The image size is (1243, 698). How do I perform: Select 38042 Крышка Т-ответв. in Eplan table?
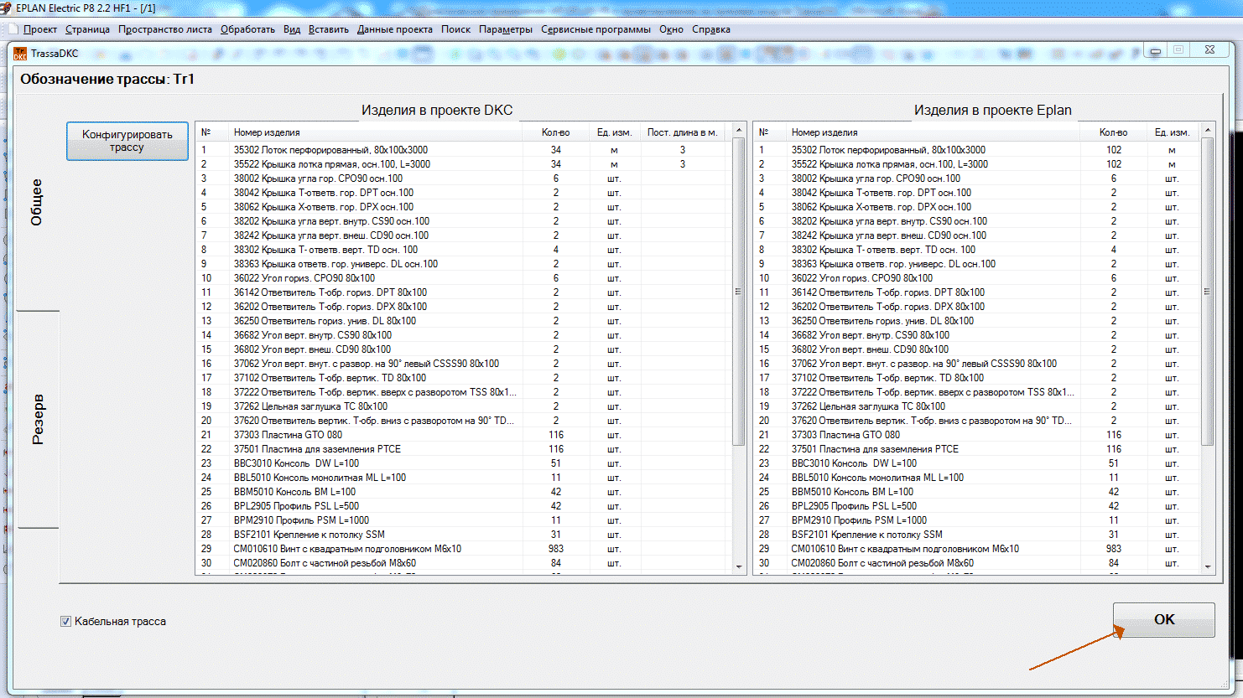(x=977, y=193)
